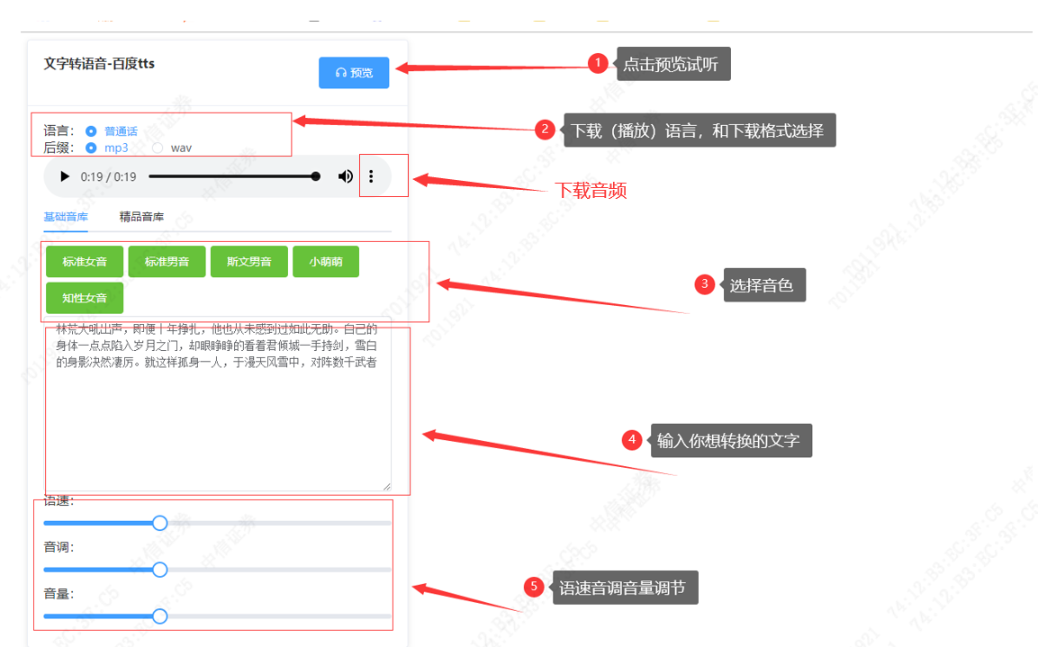Click the 后缀: label
The width and height of the screenshot is (1038, 647).
point(59,148)
